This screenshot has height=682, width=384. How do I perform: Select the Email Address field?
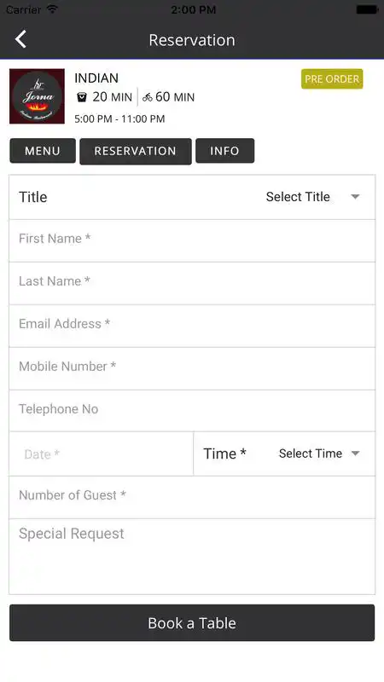pos(192,326)
